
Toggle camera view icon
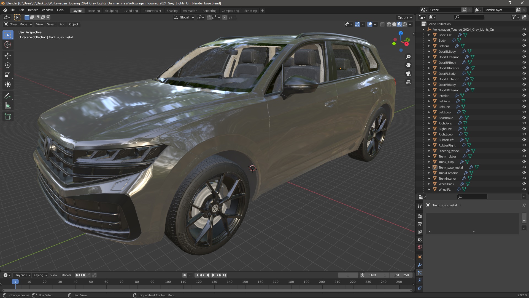point(408,74)
